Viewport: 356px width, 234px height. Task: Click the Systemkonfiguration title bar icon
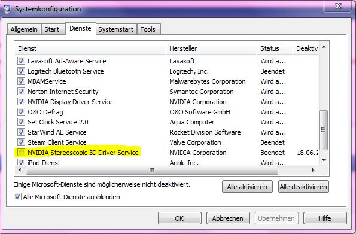tap(7, 9)
